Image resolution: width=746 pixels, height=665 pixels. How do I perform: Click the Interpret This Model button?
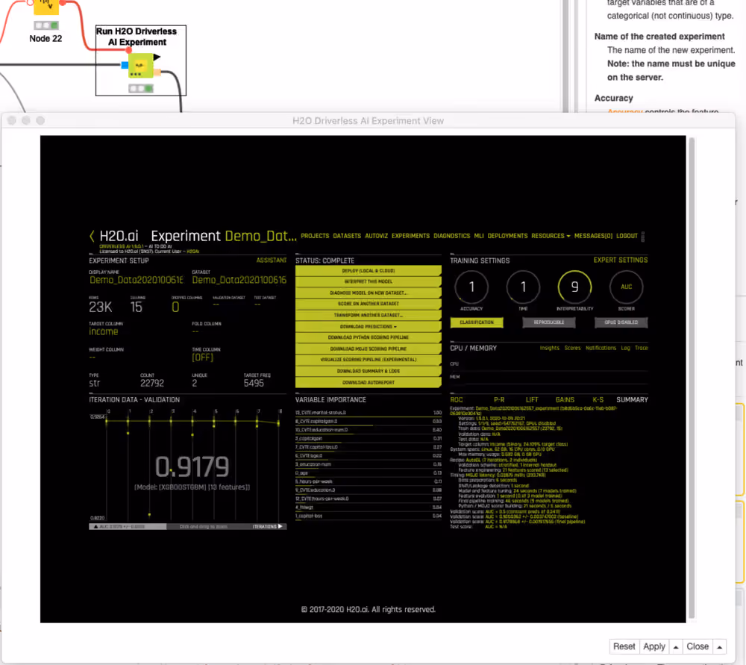pyautogui.click(x=369, y=282)
